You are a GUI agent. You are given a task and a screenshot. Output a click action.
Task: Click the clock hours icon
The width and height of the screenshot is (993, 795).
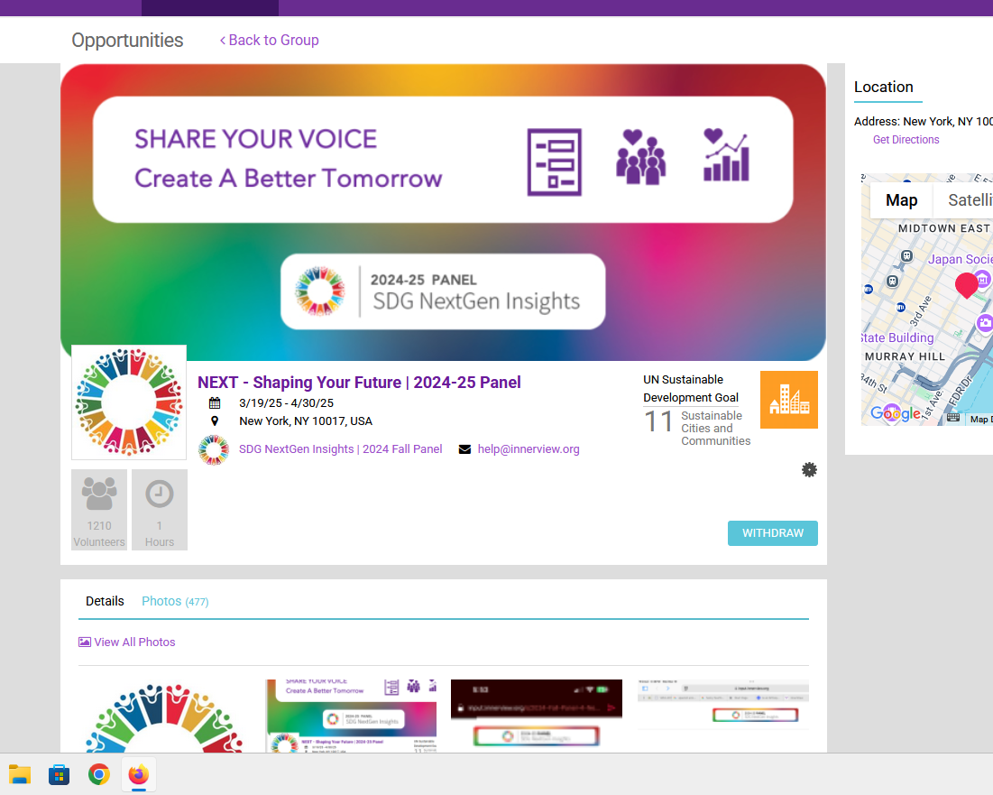[160, 494]
